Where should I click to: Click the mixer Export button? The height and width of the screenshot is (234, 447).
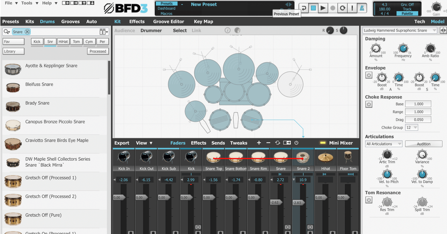tap(122, 143)
